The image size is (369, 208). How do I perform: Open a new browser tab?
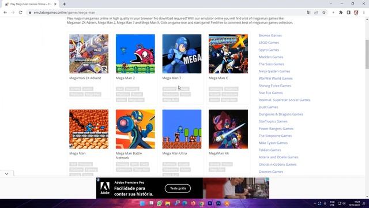pyautogui.click(x=64, y=4)
